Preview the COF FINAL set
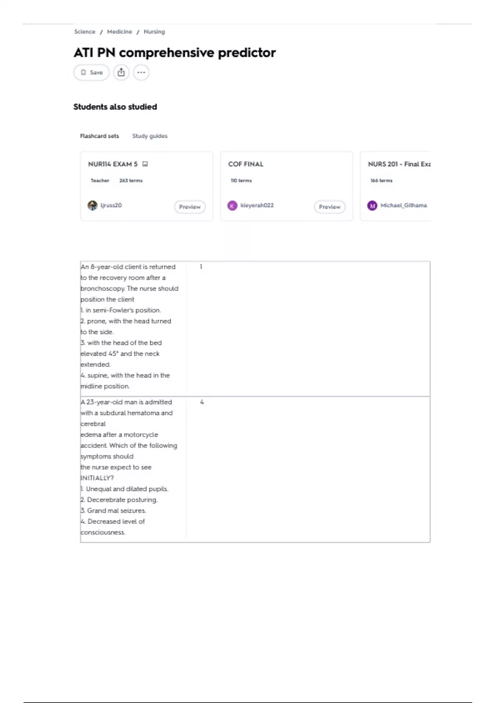Viewport: 496px width, 703px height. click(x=329, y=207)
